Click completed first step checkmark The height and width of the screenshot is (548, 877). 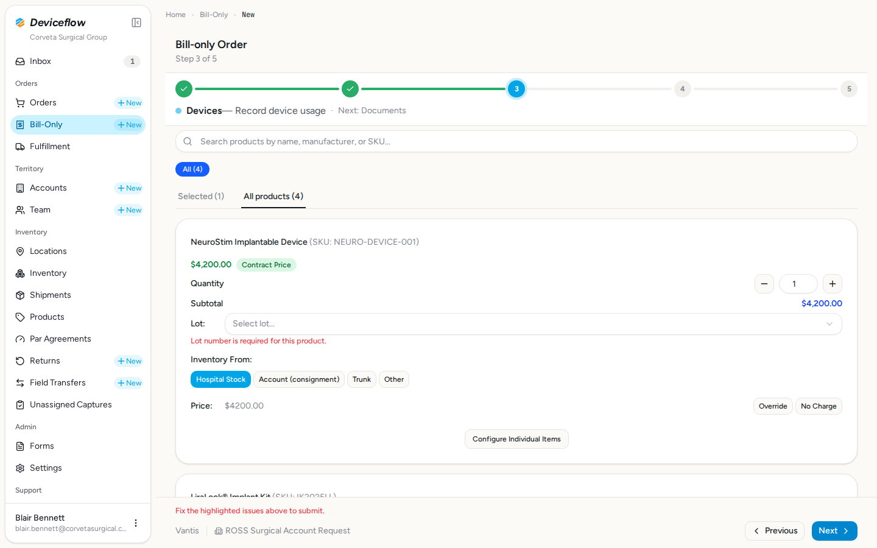[184, 89]
